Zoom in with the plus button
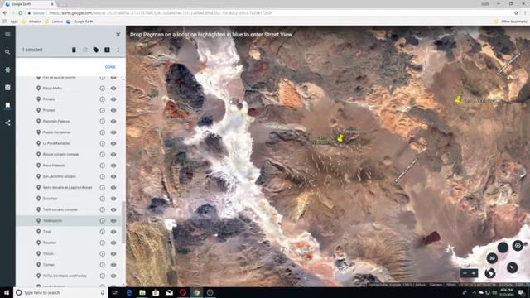 tap(474, 273)
